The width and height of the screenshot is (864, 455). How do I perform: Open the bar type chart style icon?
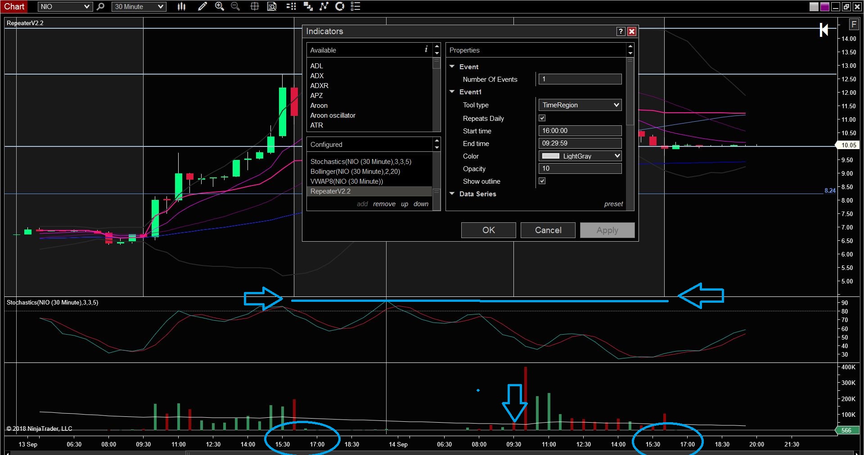181,6
